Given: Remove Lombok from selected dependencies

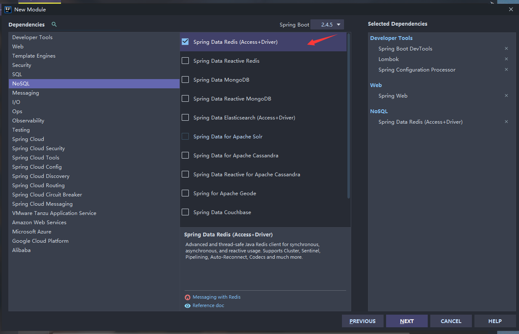Looking at the screenshot, I should tap(506, 59).
